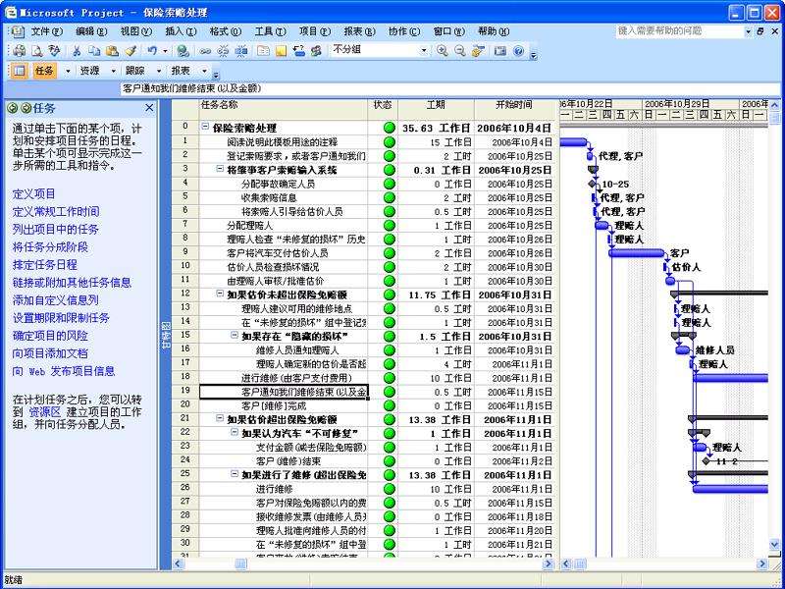Image resolution: width=785 pixels, height=589 pixels.
Task: Click the Paste clipboard icon
Action: point(112,51)
